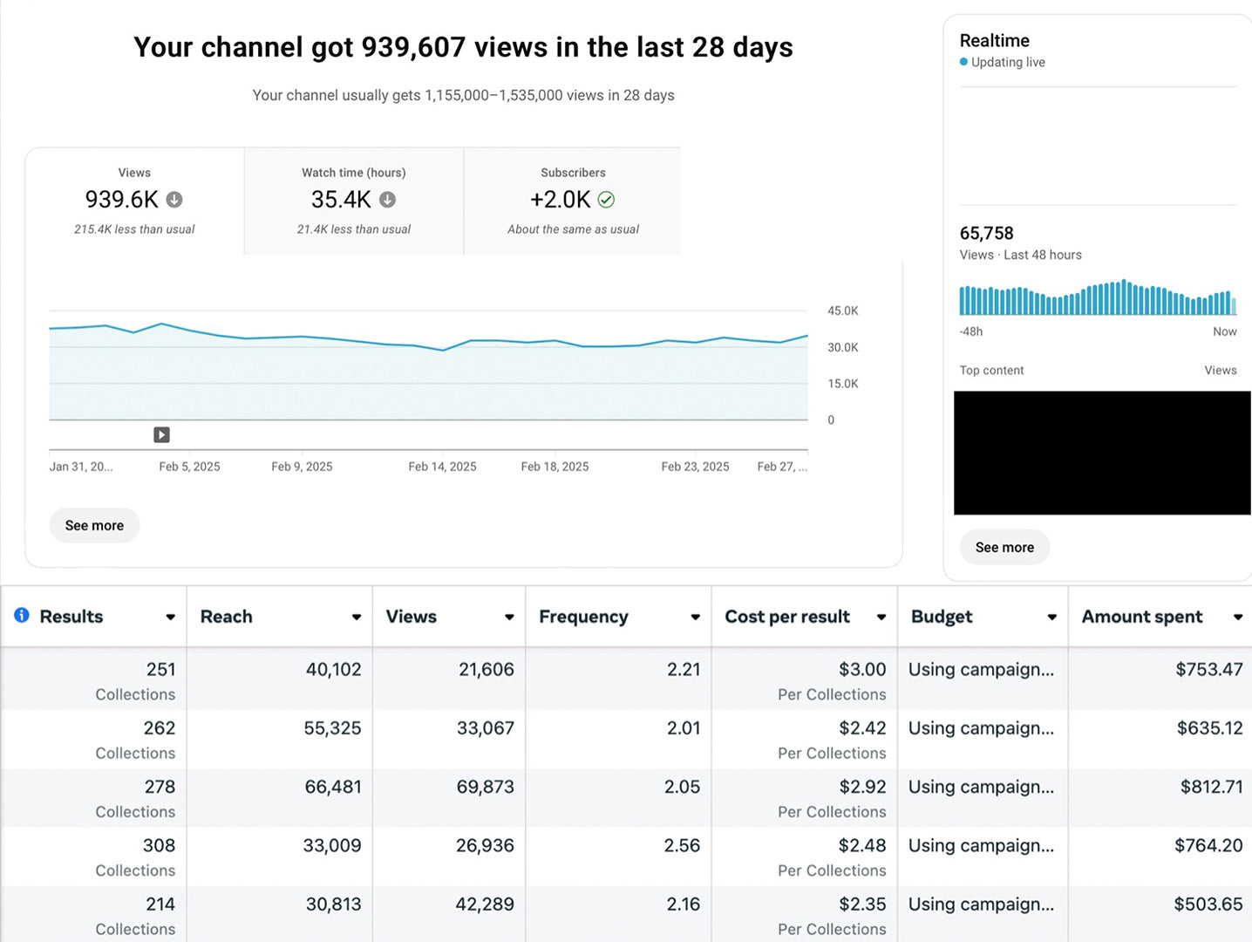Click the Realtime 48-hour bar chart
The image size is (1252, 942).
click(x=1098, y=298)
